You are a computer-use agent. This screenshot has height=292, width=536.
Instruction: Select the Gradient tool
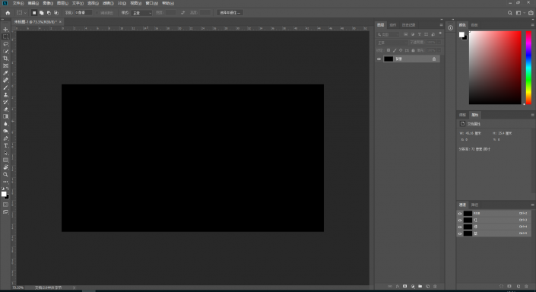(5, 116)
